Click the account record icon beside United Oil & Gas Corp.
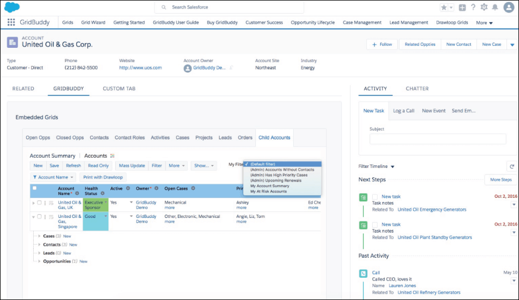519x300 pixels. pos(13,42)
